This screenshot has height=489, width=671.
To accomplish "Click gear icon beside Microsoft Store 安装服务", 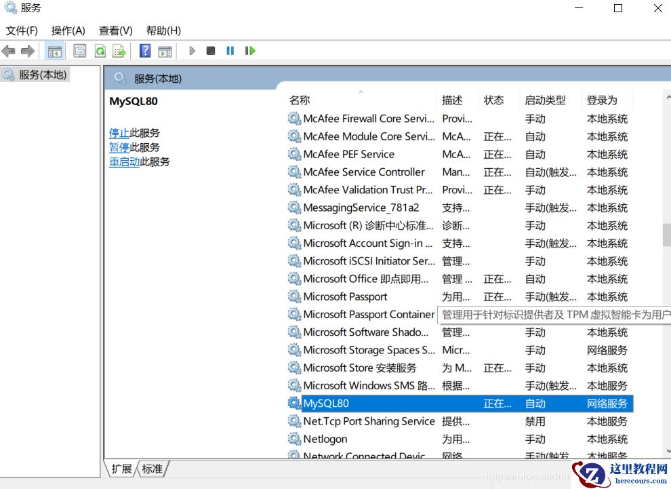I will 294,368.
